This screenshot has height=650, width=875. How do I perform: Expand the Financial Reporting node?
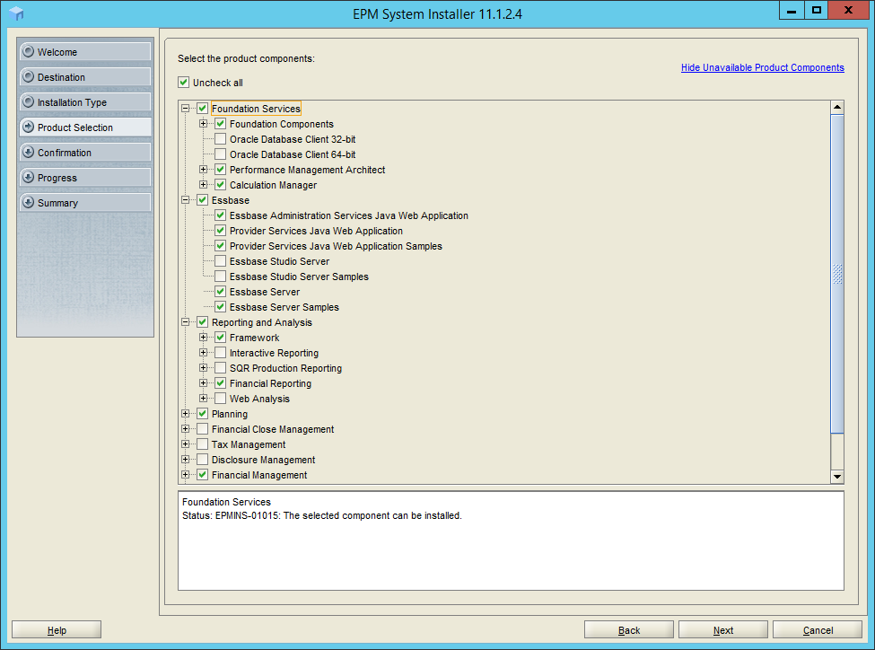pyautogui.click(x=203, y=383)
